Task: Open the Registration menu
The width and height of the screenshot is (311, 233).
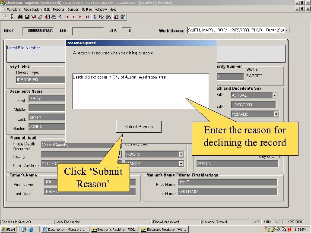Action: (x=33, y=9)
